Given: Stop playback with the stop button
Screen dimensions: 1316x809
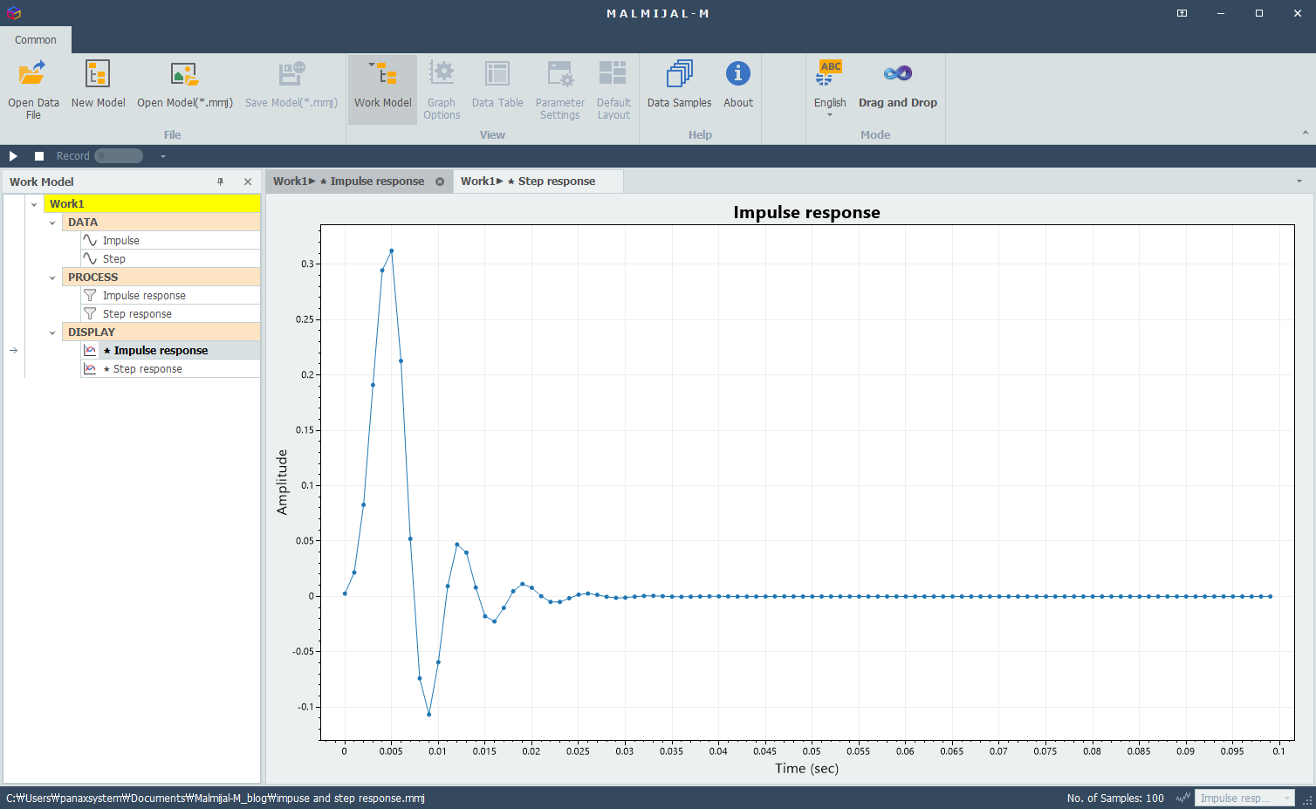Looking at the screenshot, I should click(x=39, y=156).
